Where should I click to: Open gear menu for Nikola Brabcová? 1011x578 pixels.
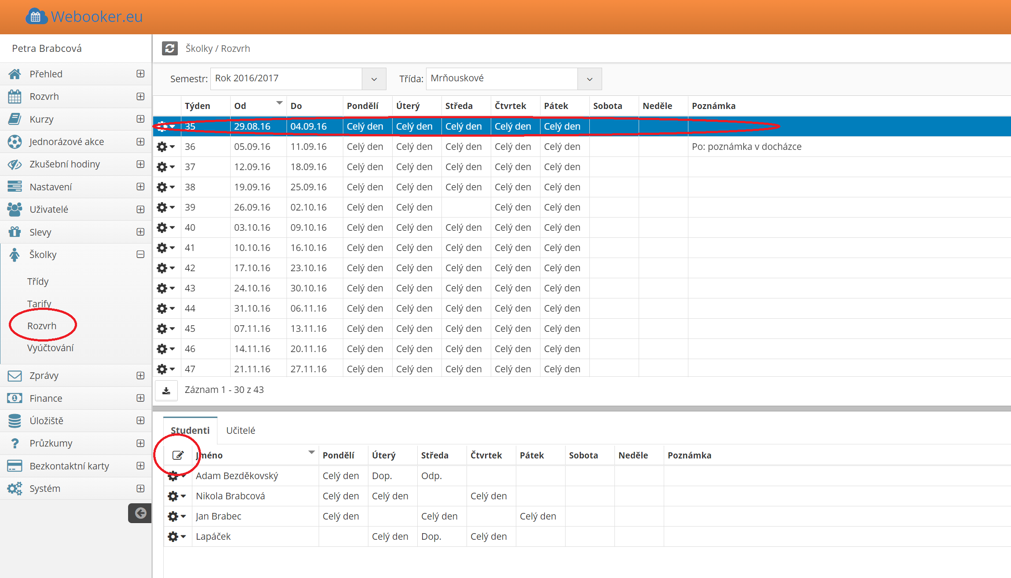coord(176,496)
